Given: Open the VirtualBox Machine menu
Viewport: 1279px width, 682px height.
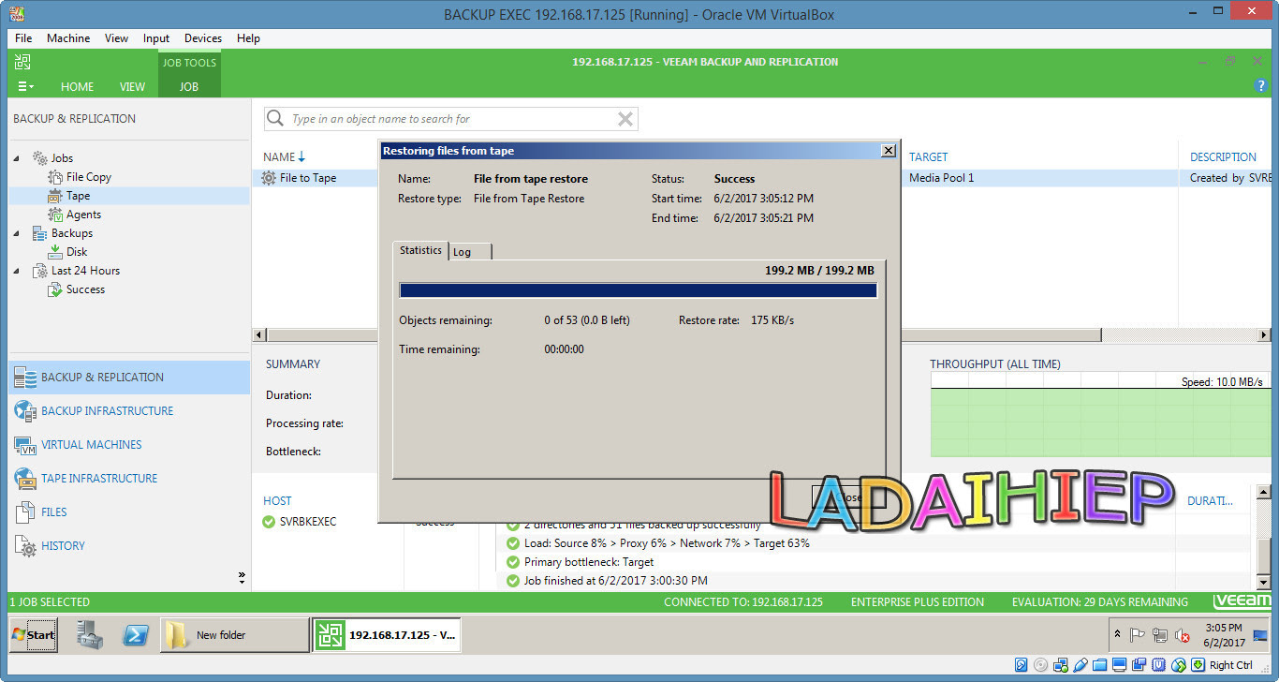Looking at the screenshot, I should (x=68, y=38).
